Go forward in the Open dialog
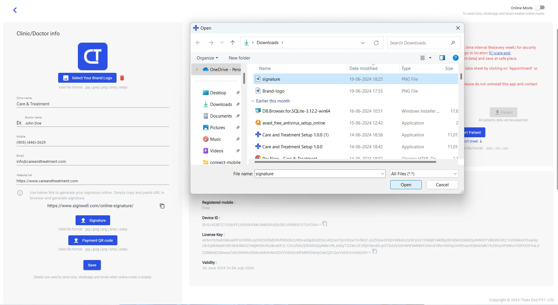The height and width of the screenshot is (305, 558). click(211, 43)
